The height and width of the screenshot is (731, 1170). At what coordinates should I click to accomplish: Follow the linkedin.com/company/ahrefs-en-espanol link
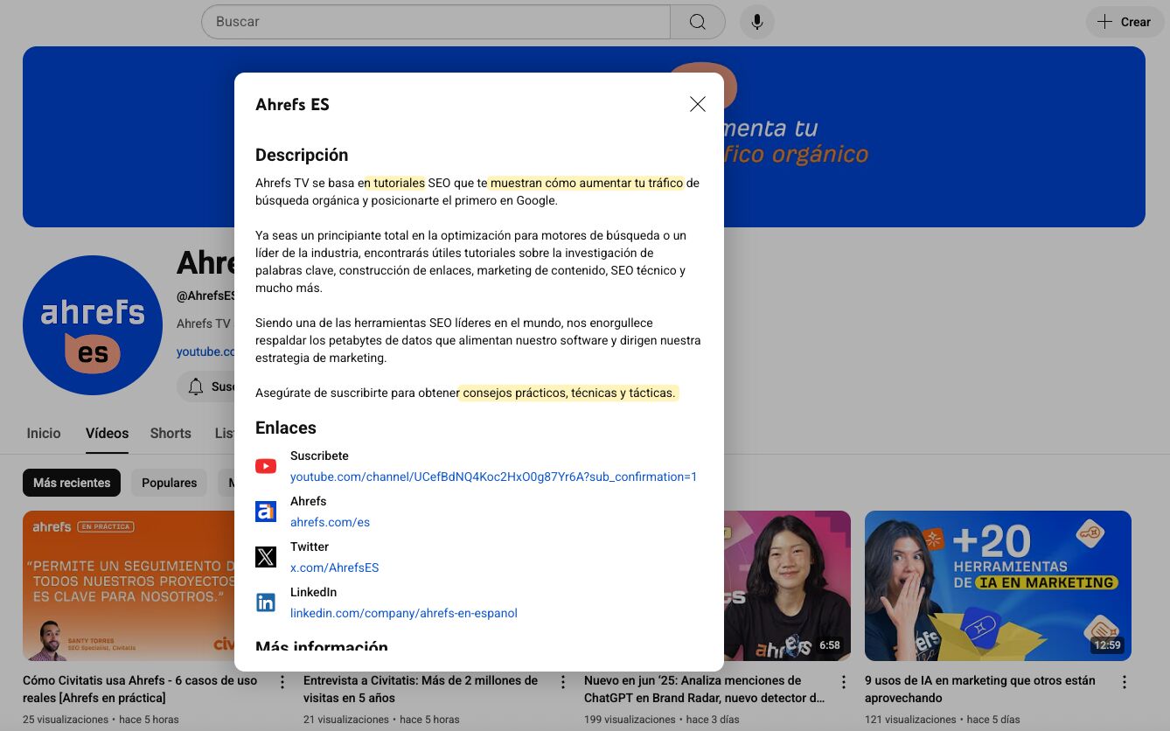403,613
